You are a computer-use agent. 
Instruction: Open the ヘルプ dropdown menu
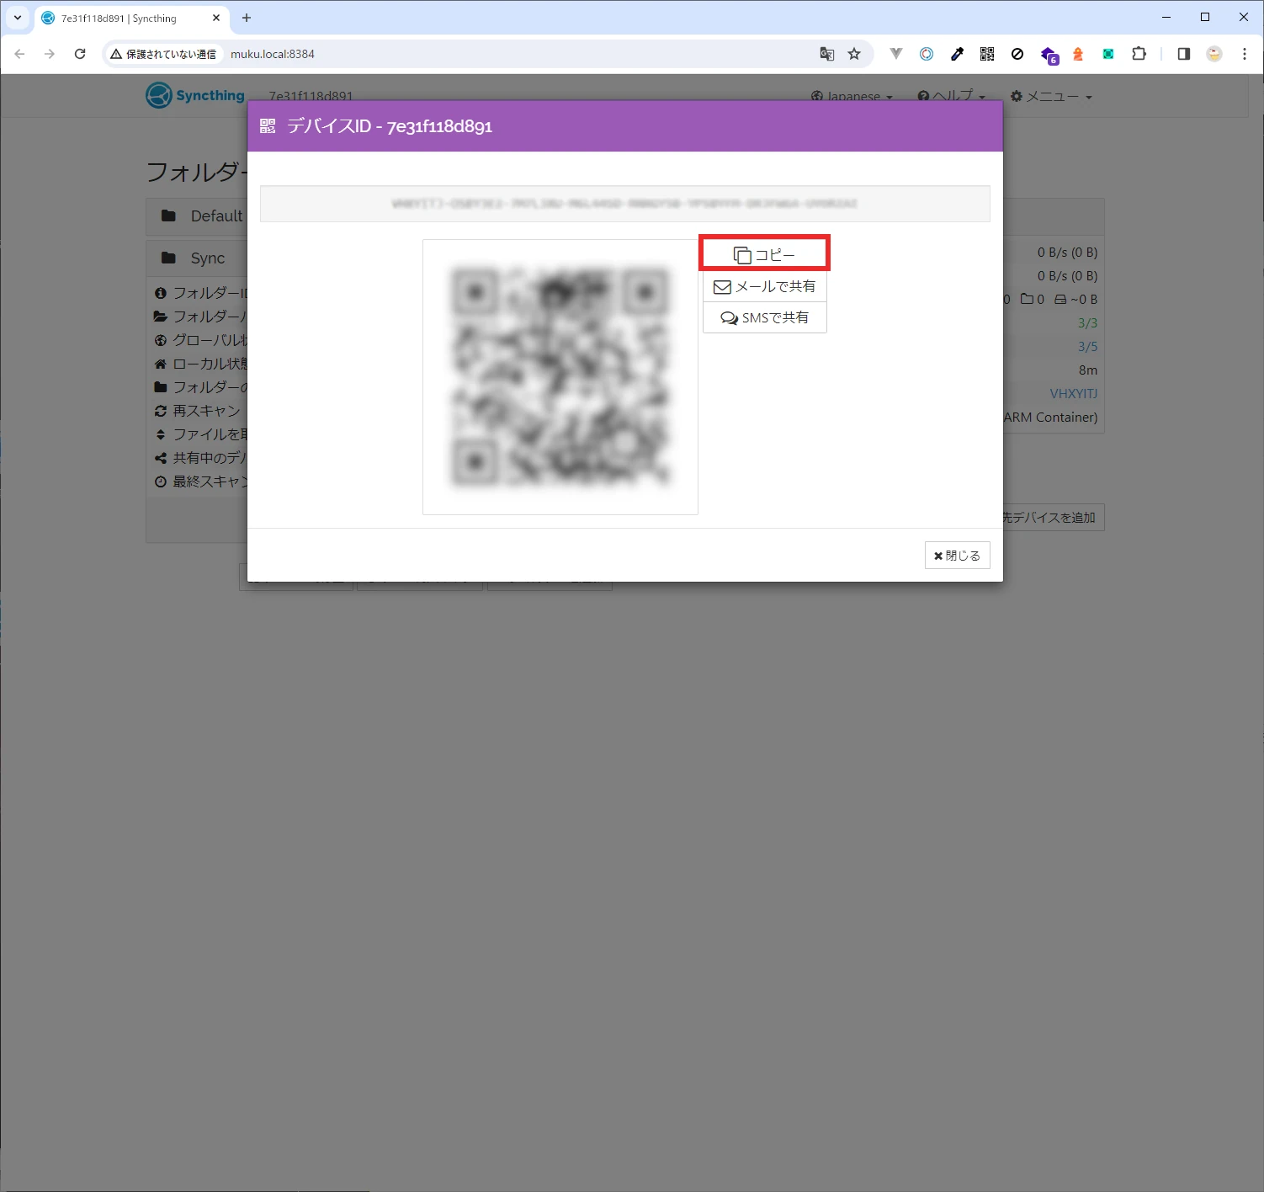(951, 96)
